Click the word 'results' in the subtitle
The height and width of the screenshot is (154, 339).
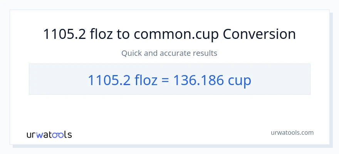[206, 53]
